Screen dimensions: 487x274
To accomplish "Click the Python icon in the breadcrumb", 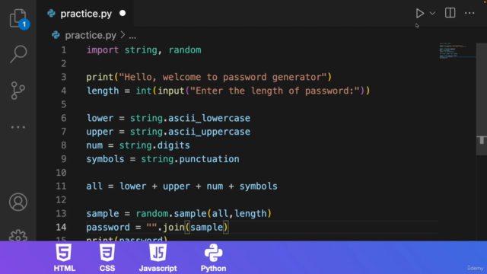I will click(x=56, y=35).
